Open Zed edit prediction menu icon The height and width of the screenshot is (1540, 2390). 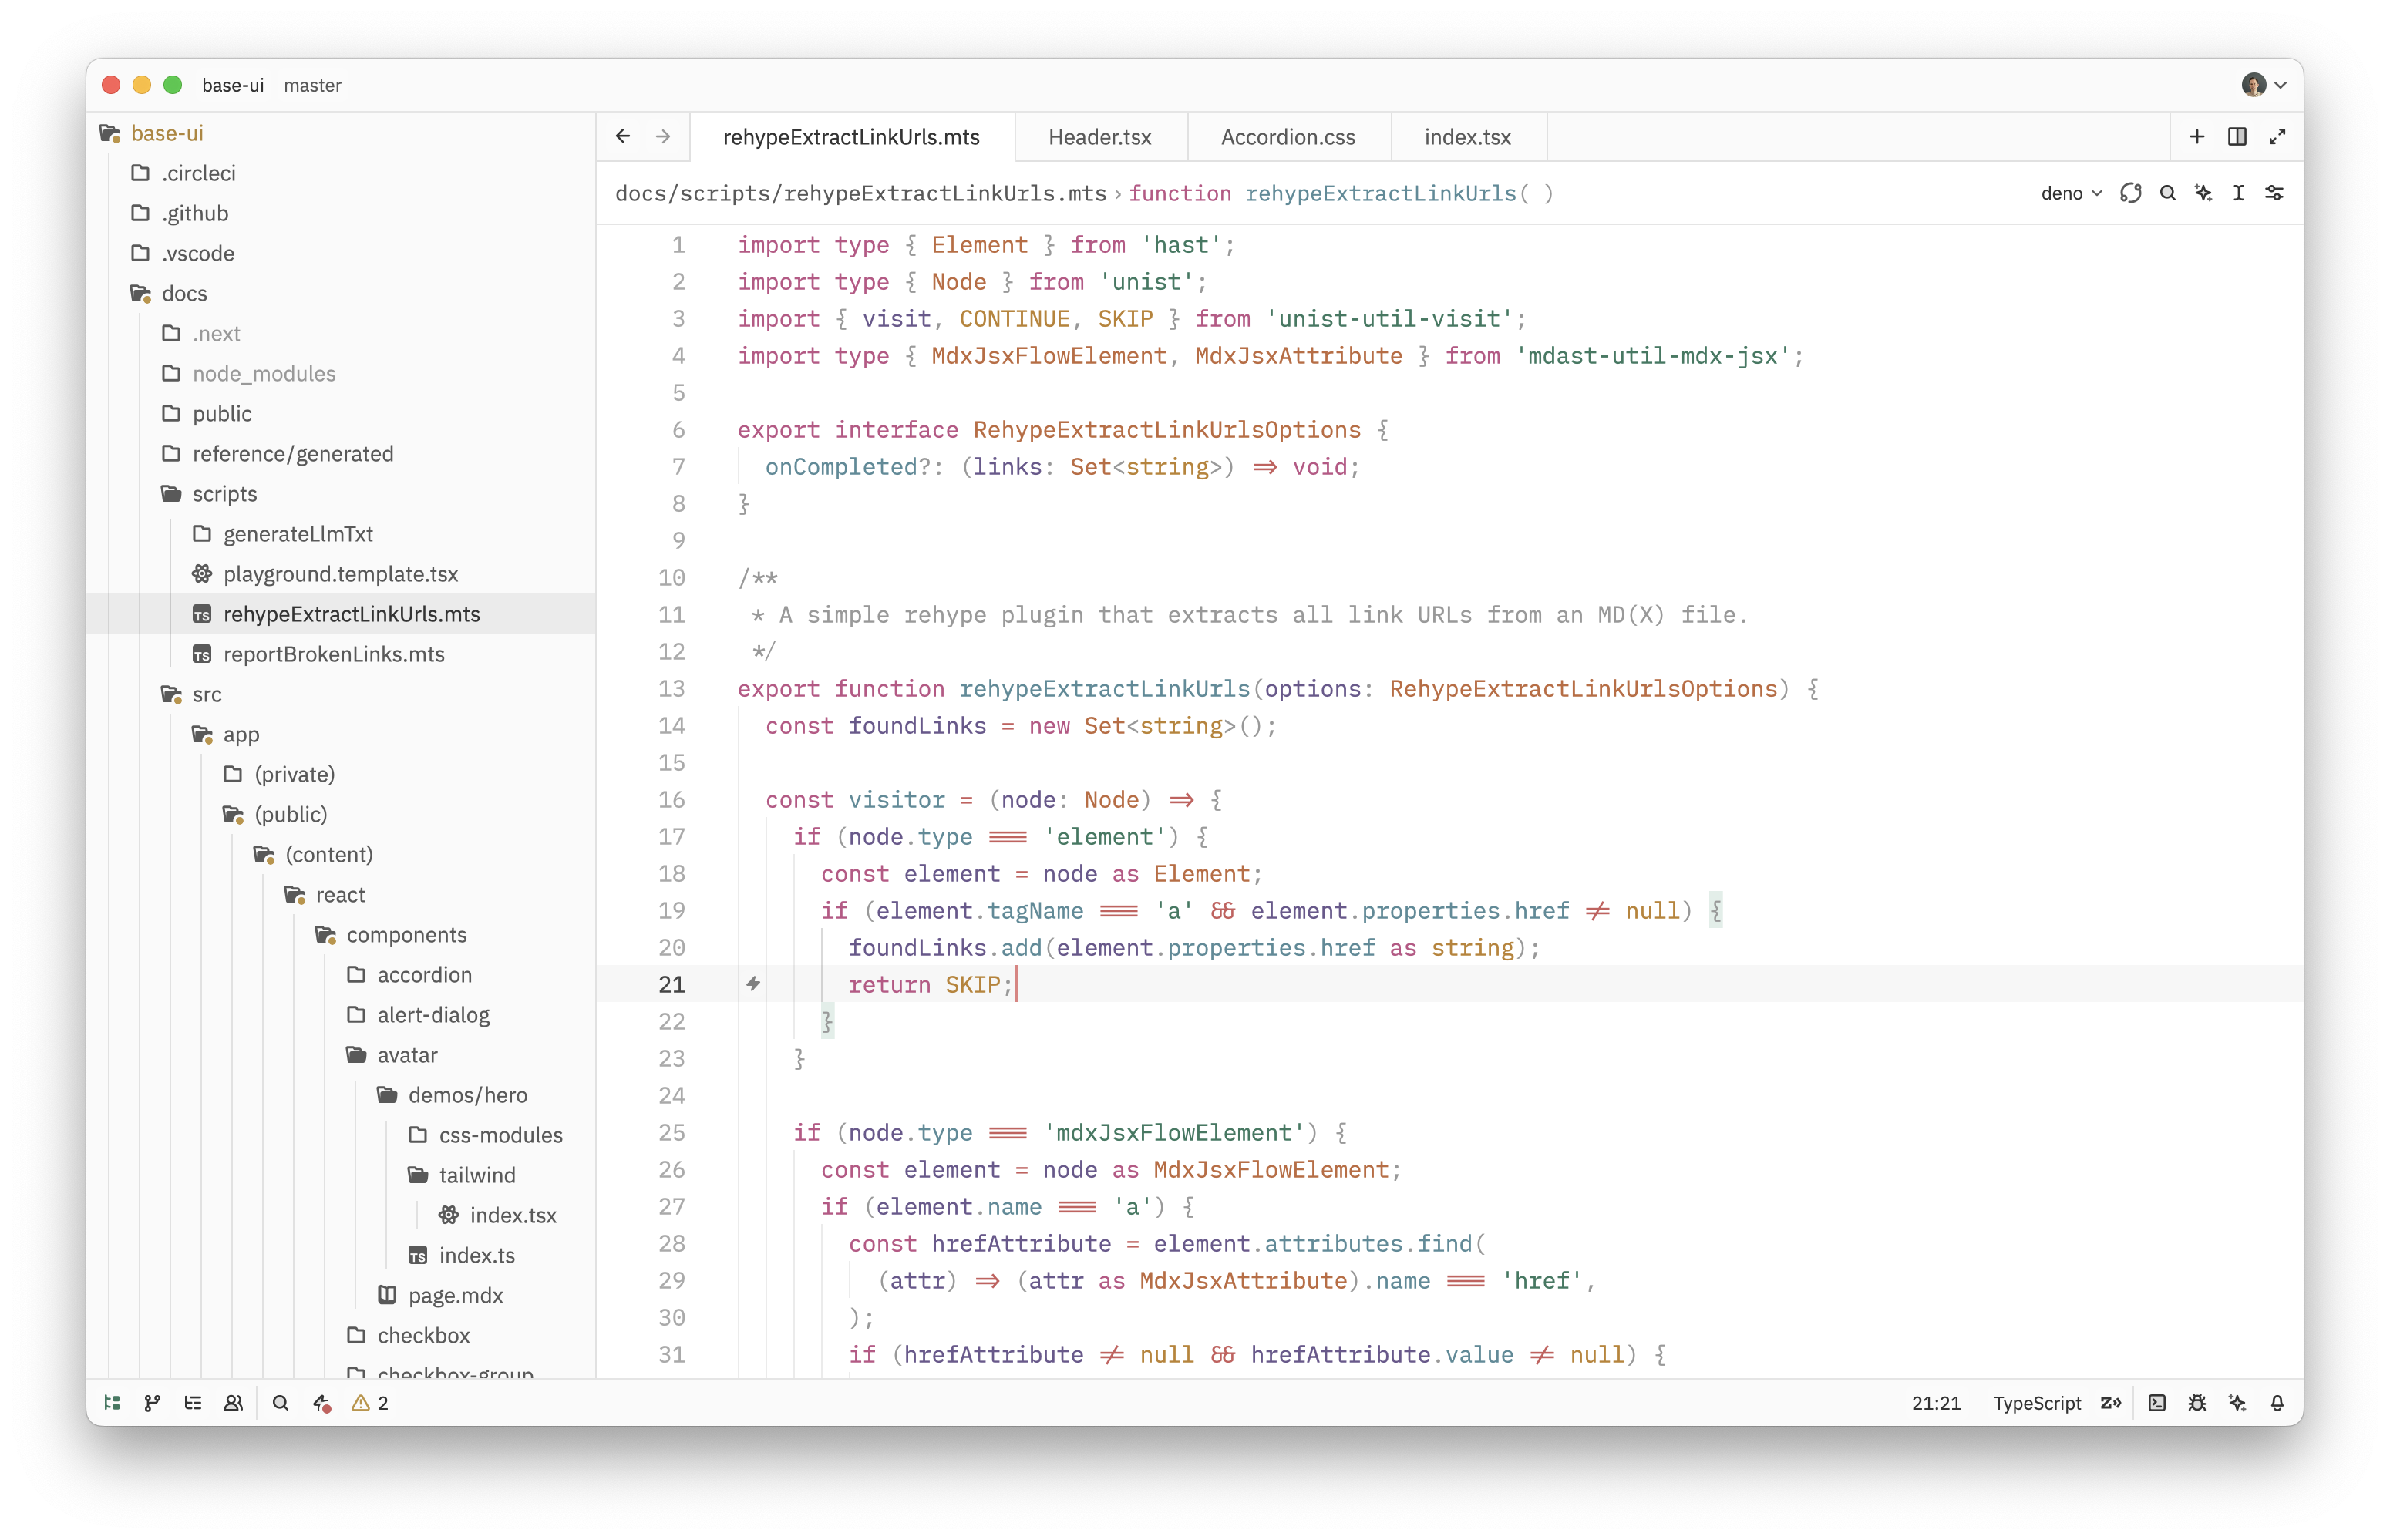(2111, 1403)
